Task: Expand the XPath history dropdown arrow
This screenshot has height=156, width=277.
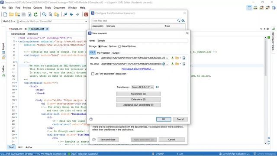Action: (86, 21)
